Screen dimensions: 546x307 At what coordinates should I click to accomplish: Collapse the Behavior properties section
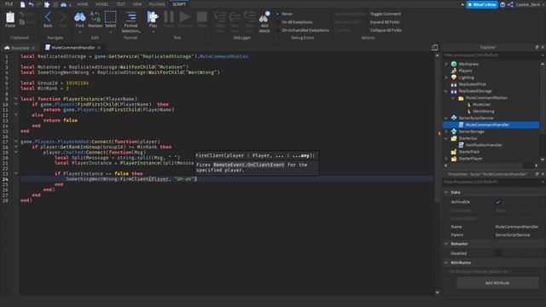pyautogui.click(x=446, y=244)
